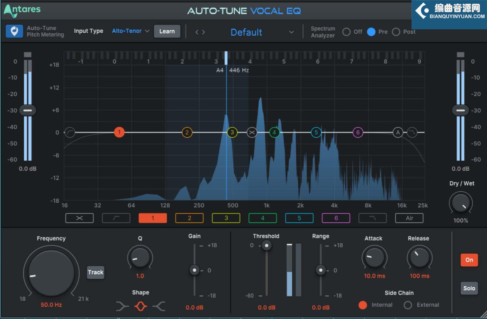This screenshot has height=319, width=487.
Task: Open the notch filter band tab
Action: point(79,218)
